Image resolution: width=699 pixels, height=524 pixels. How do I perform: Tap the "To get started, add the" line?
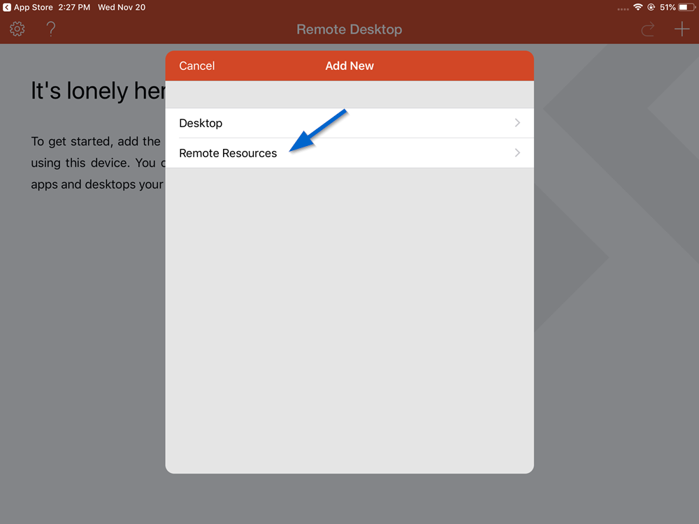pyautogui.click(x=95, y=141)
